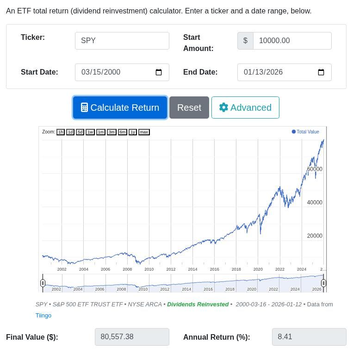Screen dimensions: 353x355
Task: Open the Start Date calendar picker icon
Action: coord(159,72)
